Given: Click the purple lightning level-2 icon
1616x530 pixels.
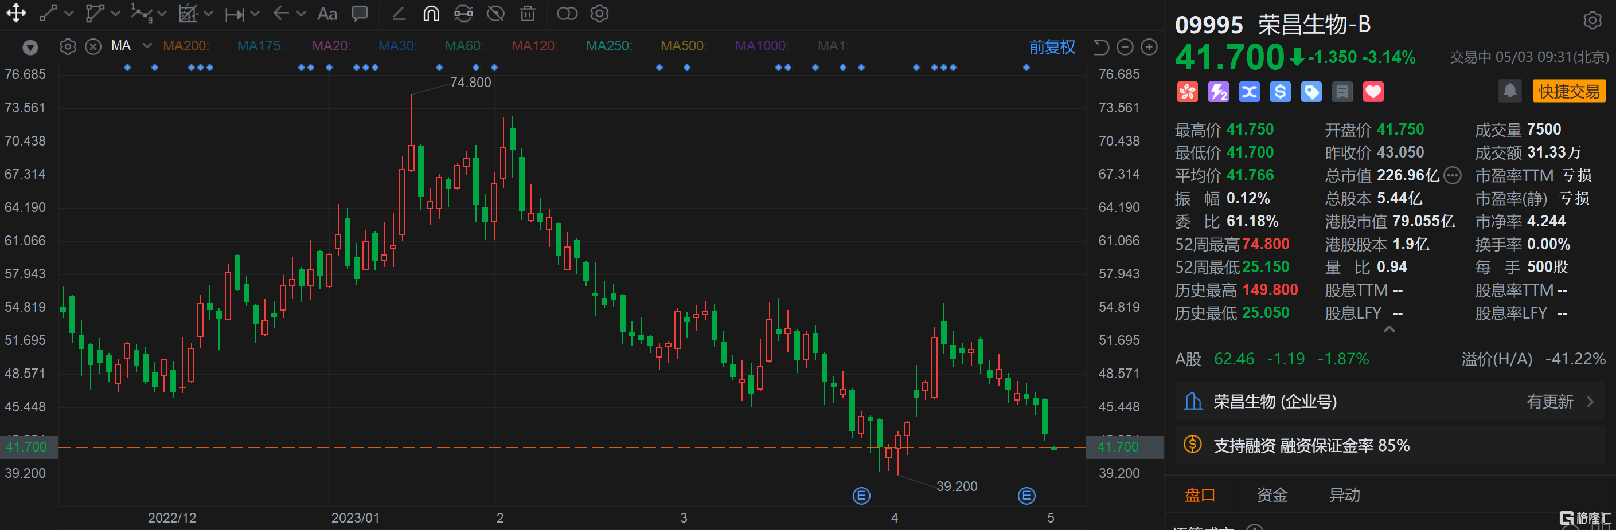Looking at the screenshot, I should point(1218,92).
